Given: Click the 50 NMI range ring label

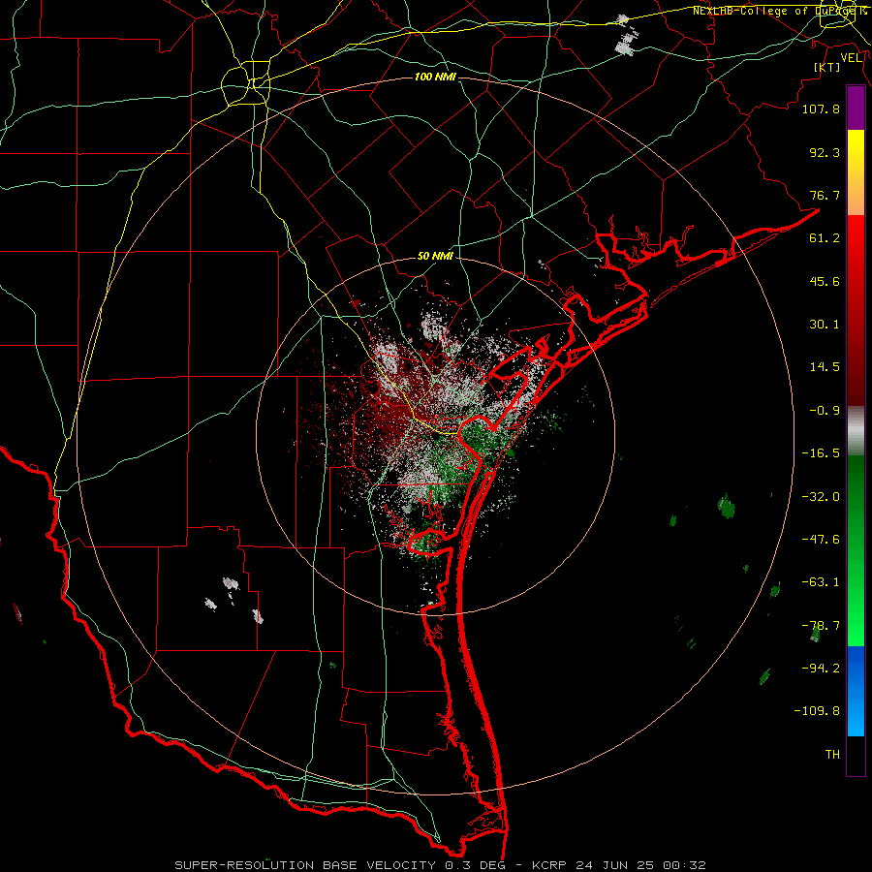Looking at the screenshot, I should coord(435,257).
